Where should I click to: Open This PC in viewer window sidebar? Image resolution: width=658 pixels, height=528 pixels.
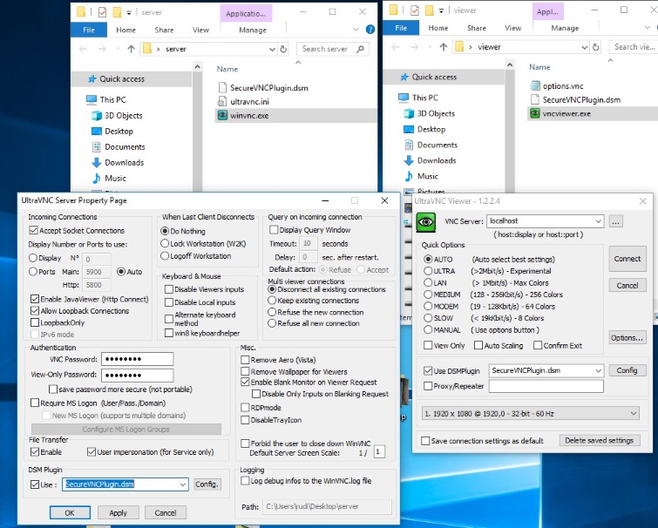coord(425,98)
